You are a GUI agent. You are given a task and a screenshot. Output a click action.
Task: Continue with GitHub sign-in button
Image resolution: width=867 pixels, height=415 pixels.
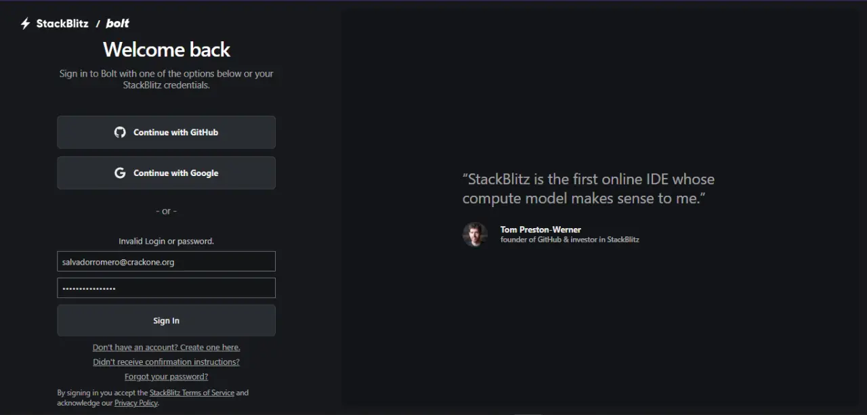click(x=166, y=132)
